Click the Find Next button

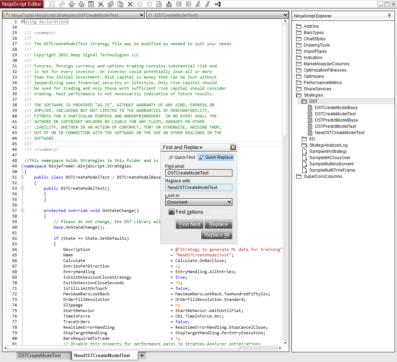coord(190,224)
